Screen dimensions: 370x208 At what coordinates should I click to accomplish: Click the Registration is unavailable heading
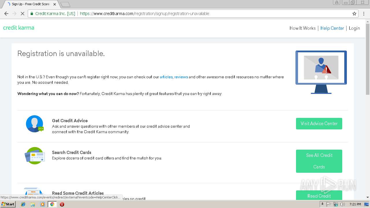point(61,53)
